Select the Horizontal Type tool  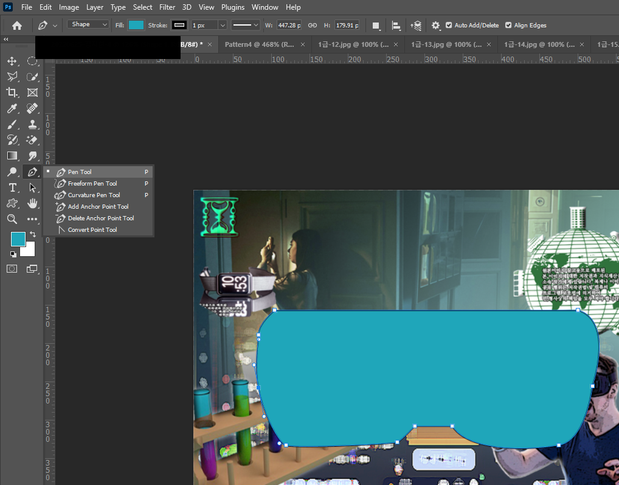(12, 187)
